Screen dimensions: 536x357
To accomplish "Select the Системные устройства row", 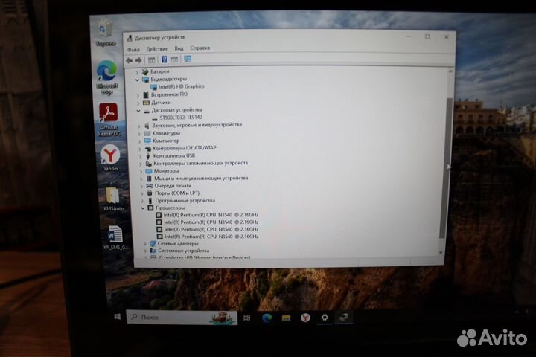I will point(184,251).
